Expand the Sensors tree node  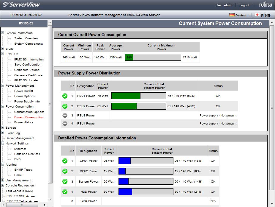pyautogui.click(x=3, y=127)
